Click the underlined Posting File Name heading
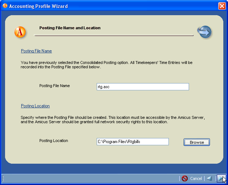228x185 pixels. point(36,51)
